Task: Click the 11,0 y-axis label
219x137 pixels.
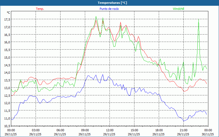Action: (7, 118)
